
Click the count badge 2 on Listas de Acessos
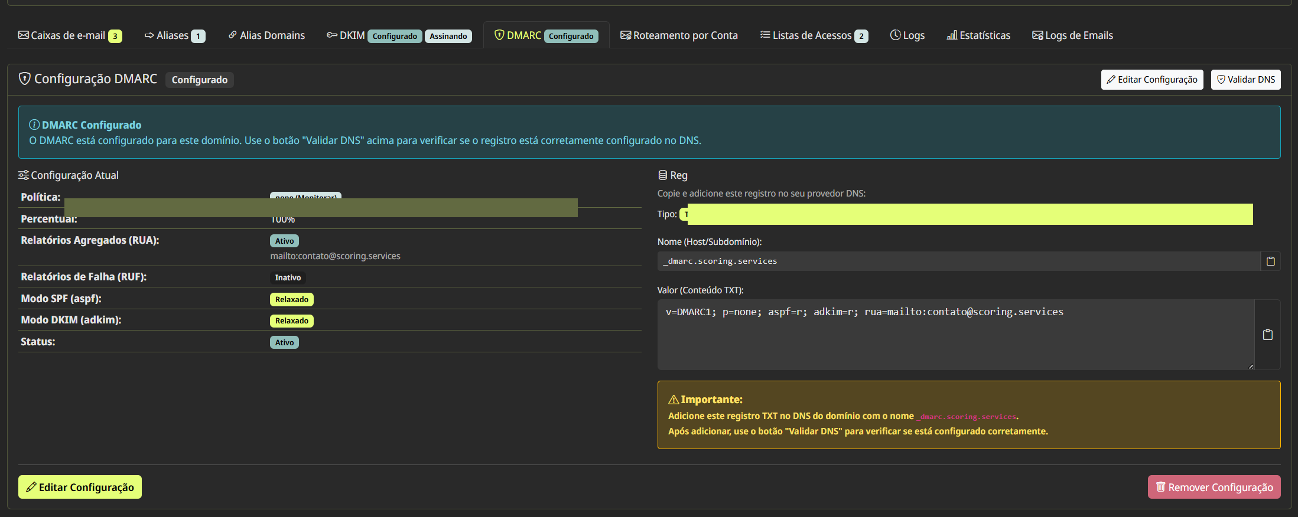click(x=861, y=36)
